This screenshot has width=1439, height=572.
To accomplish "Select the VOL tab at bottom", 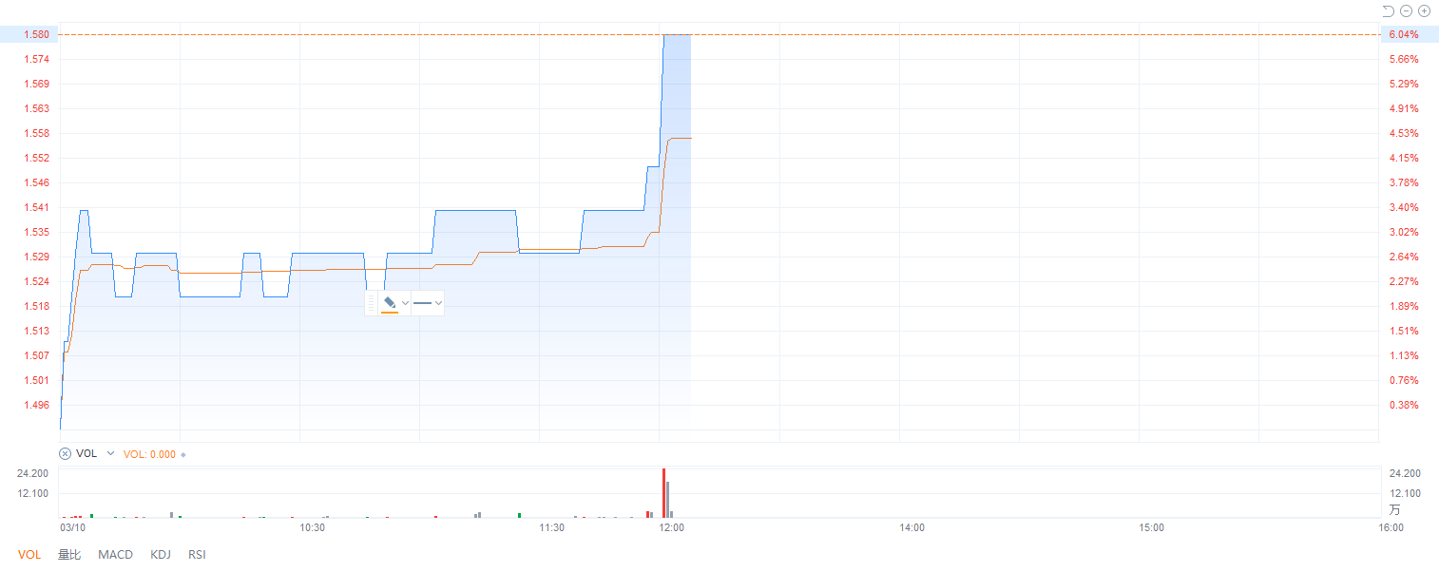I will point(29,555).
